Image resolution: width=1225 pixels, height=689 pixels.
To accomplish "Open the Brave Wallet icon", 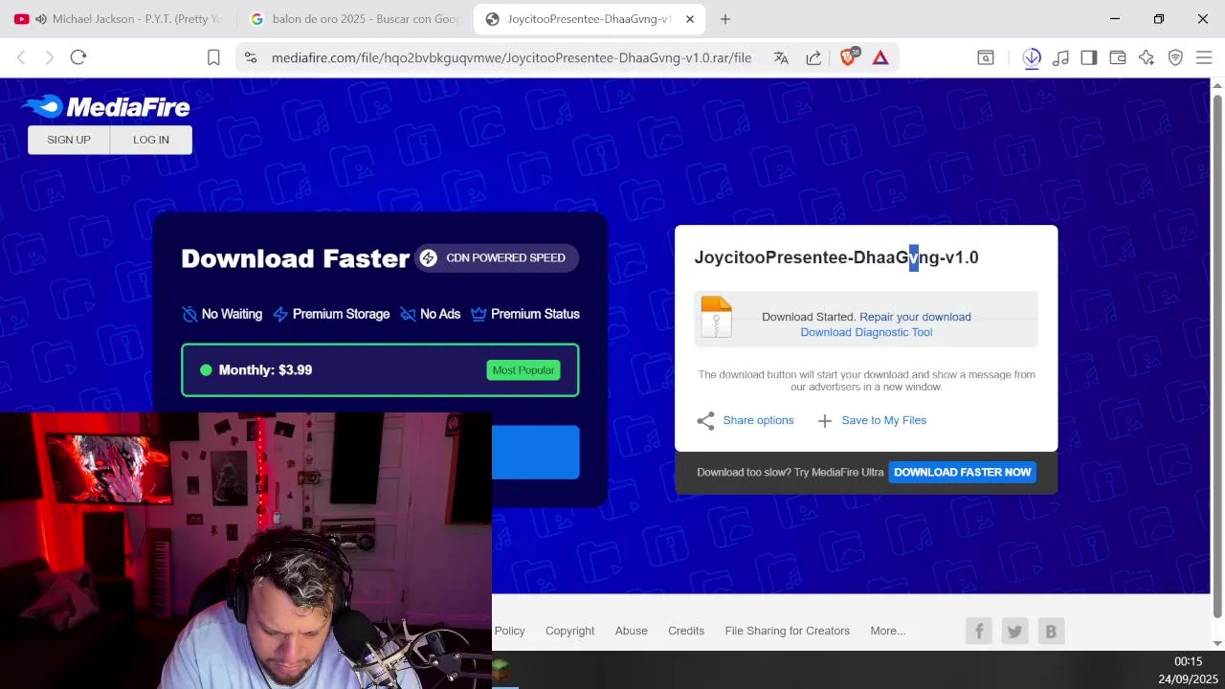I will pos(1118,57).
